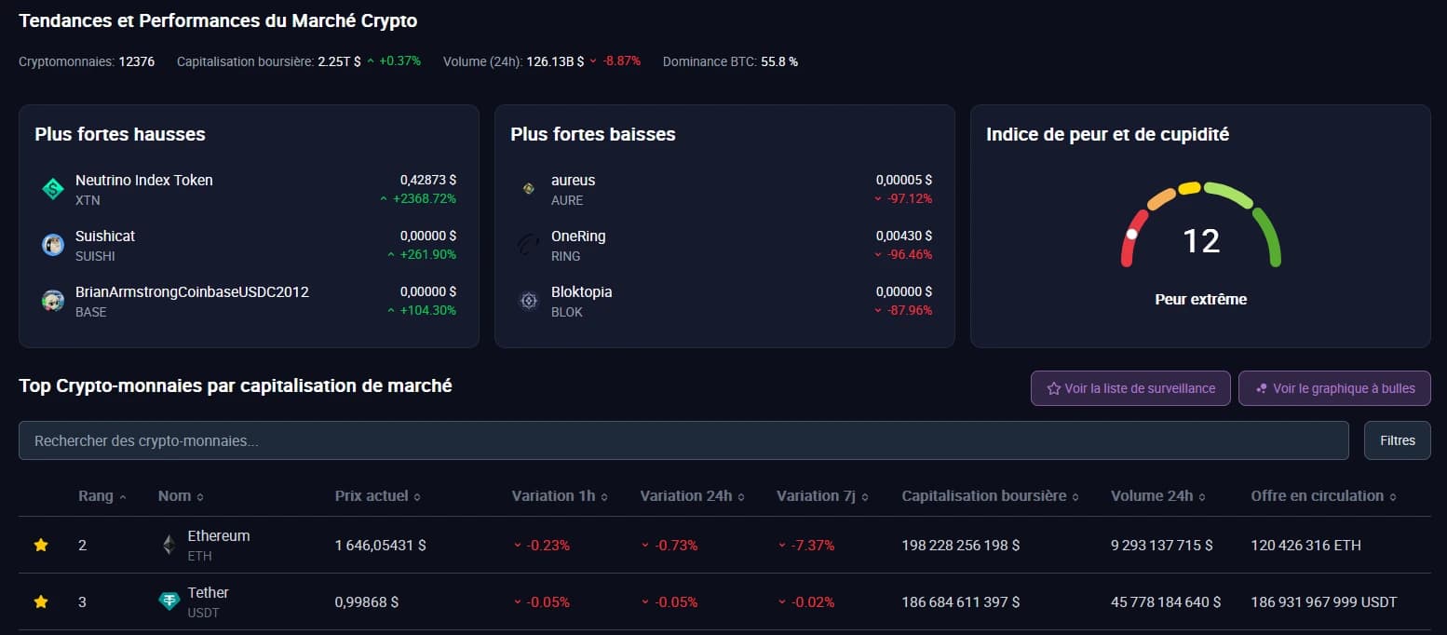Click Indice de peur et de cupidité heading
1447x635 pixels.
[x=1108, y=134]
